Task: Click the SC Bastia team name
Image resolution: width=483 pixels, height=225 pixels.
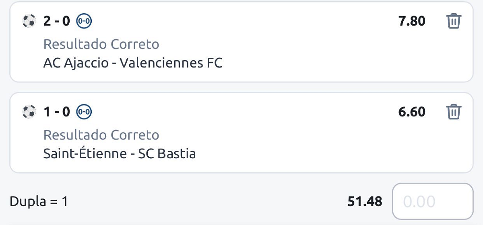Action: (x=167, y=154)
